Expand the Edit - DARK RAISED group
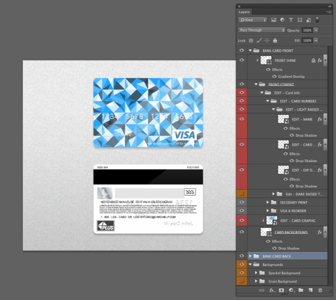The image size is (336, 300). pos(273,194)
